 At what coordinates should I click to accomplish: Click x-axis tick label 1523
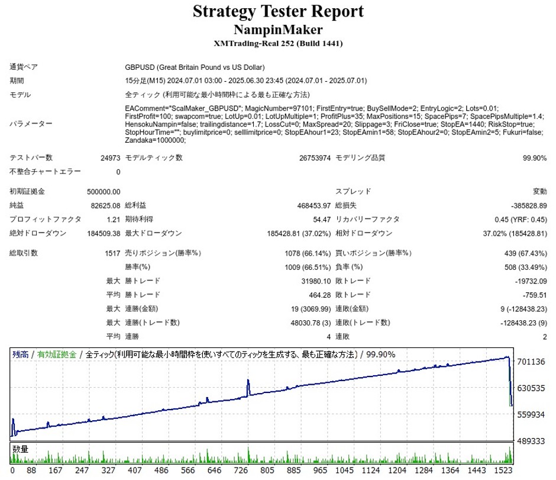pos(503,470)
